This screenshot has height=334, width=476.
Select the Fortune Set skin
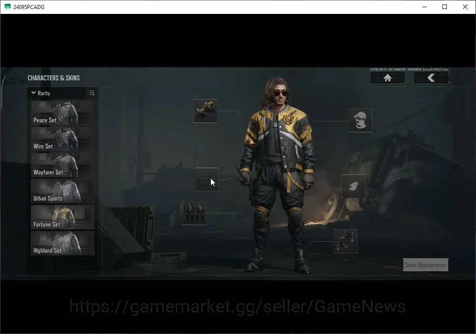click(x=62, y=217)
